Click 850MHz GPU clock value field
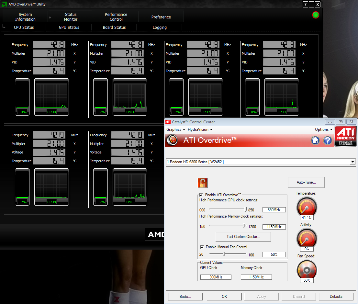Screen dimensions: 358x304 (274, 210)
